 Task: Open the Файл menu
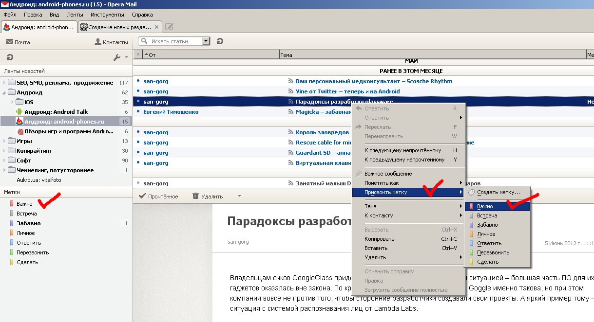[10, 15]
